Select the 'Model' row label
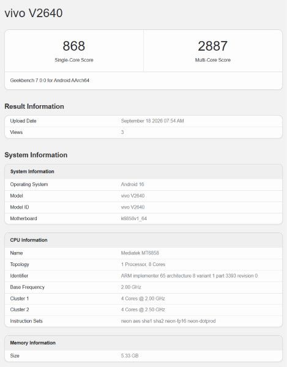The image size is (287, 367). pyautogui.click(x=17, y=196)
